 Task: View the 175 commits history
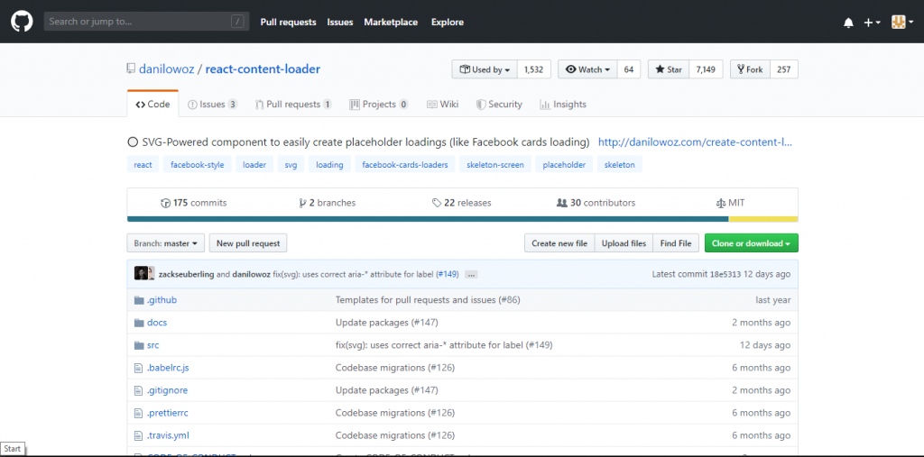pyautogui.click(x=194, y=203)
